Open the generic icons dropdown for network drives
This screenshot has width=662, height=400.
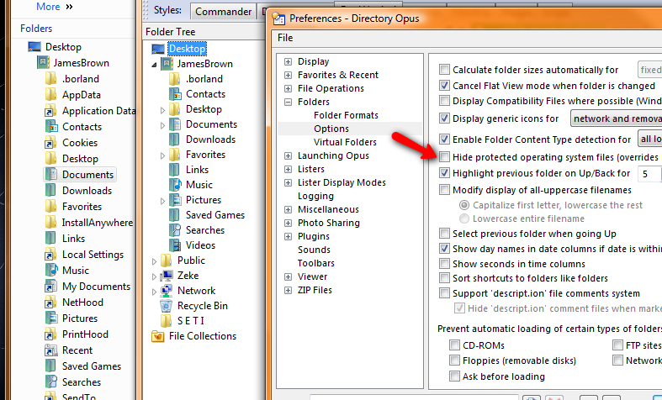(x=615, y=118)
